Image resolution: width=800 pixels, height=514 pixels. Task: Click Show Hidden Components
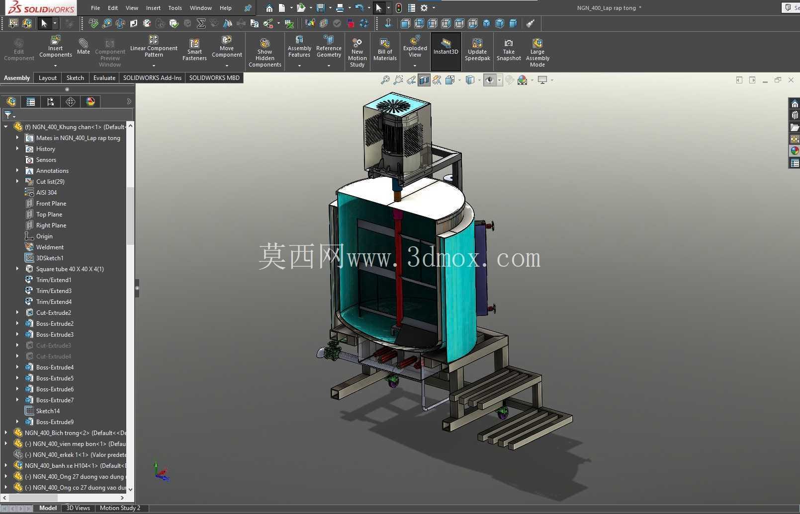pyautogui.click(x=265, y=52)
